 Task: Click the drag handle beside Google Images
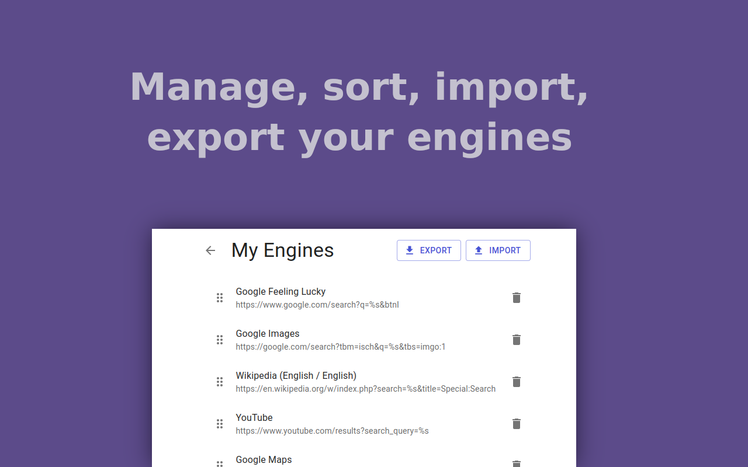click(x=220, y=339)
